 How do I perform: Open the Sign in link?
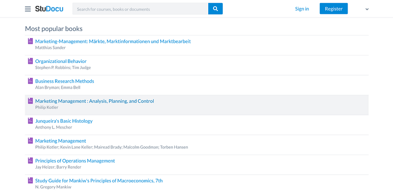[x=302, y=9]
